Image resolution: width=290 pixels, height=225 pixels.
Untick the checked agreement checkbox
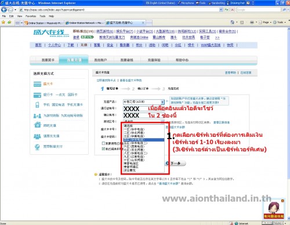pyautogui.click(x=103, y=148)
